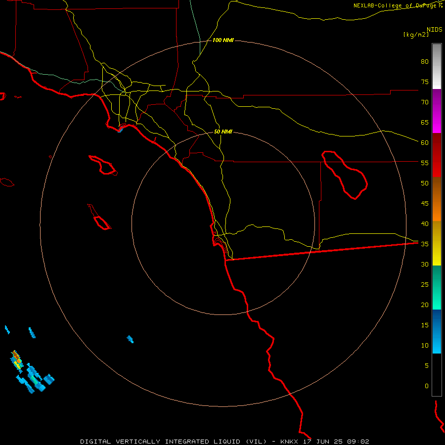
Task: Click the 75 value on the scale
Action: coord(425,82)
